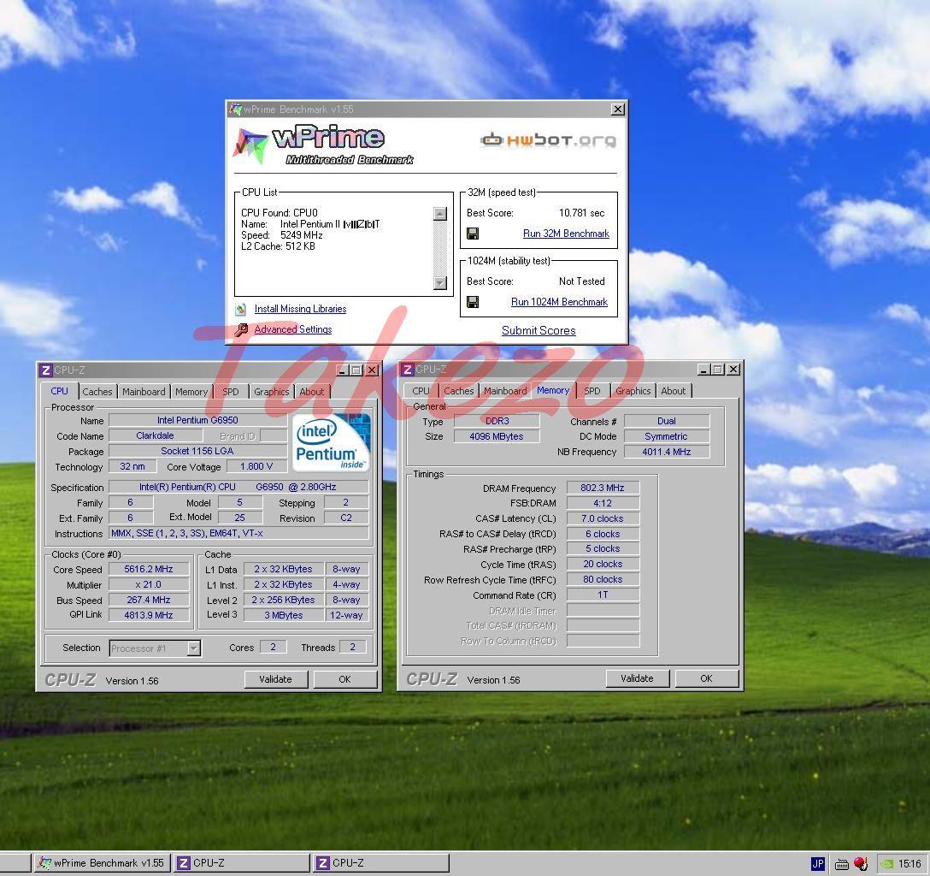The height and width of the screenshot is (876, 930).
Task: Switch to Graphics tab in left CPU-Z
Action: (x=272, y=392)
